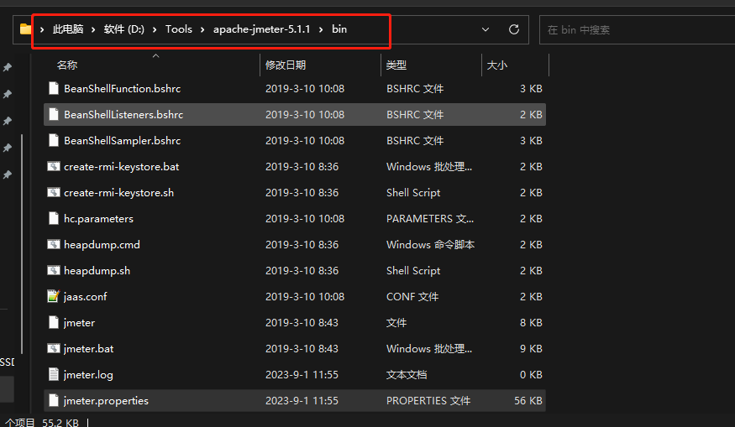Click the refresh button beside address bar
This screenshot has height=427, width=735.
[514, 29]
